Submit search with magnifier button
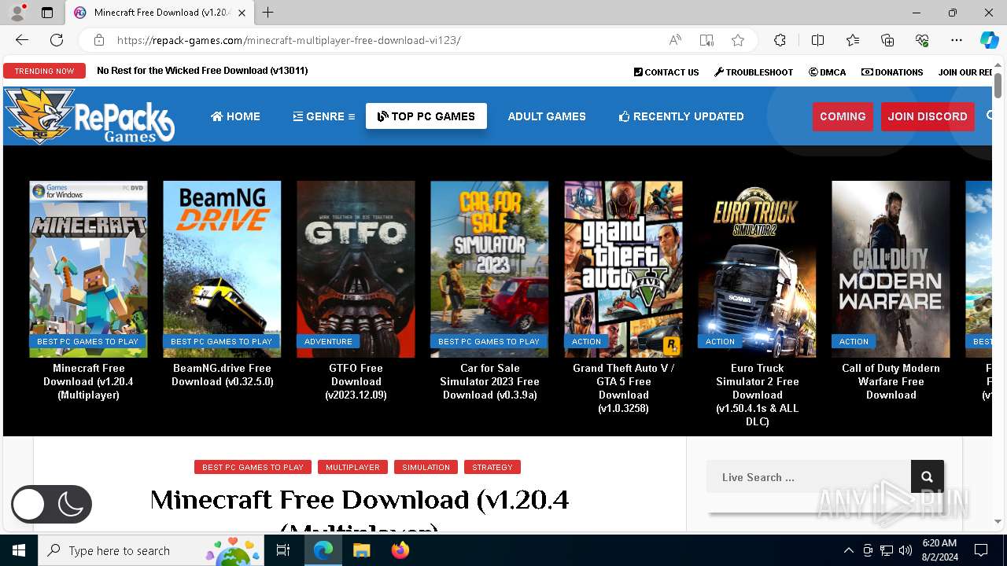1007x566 pixels. pos(928,477)
